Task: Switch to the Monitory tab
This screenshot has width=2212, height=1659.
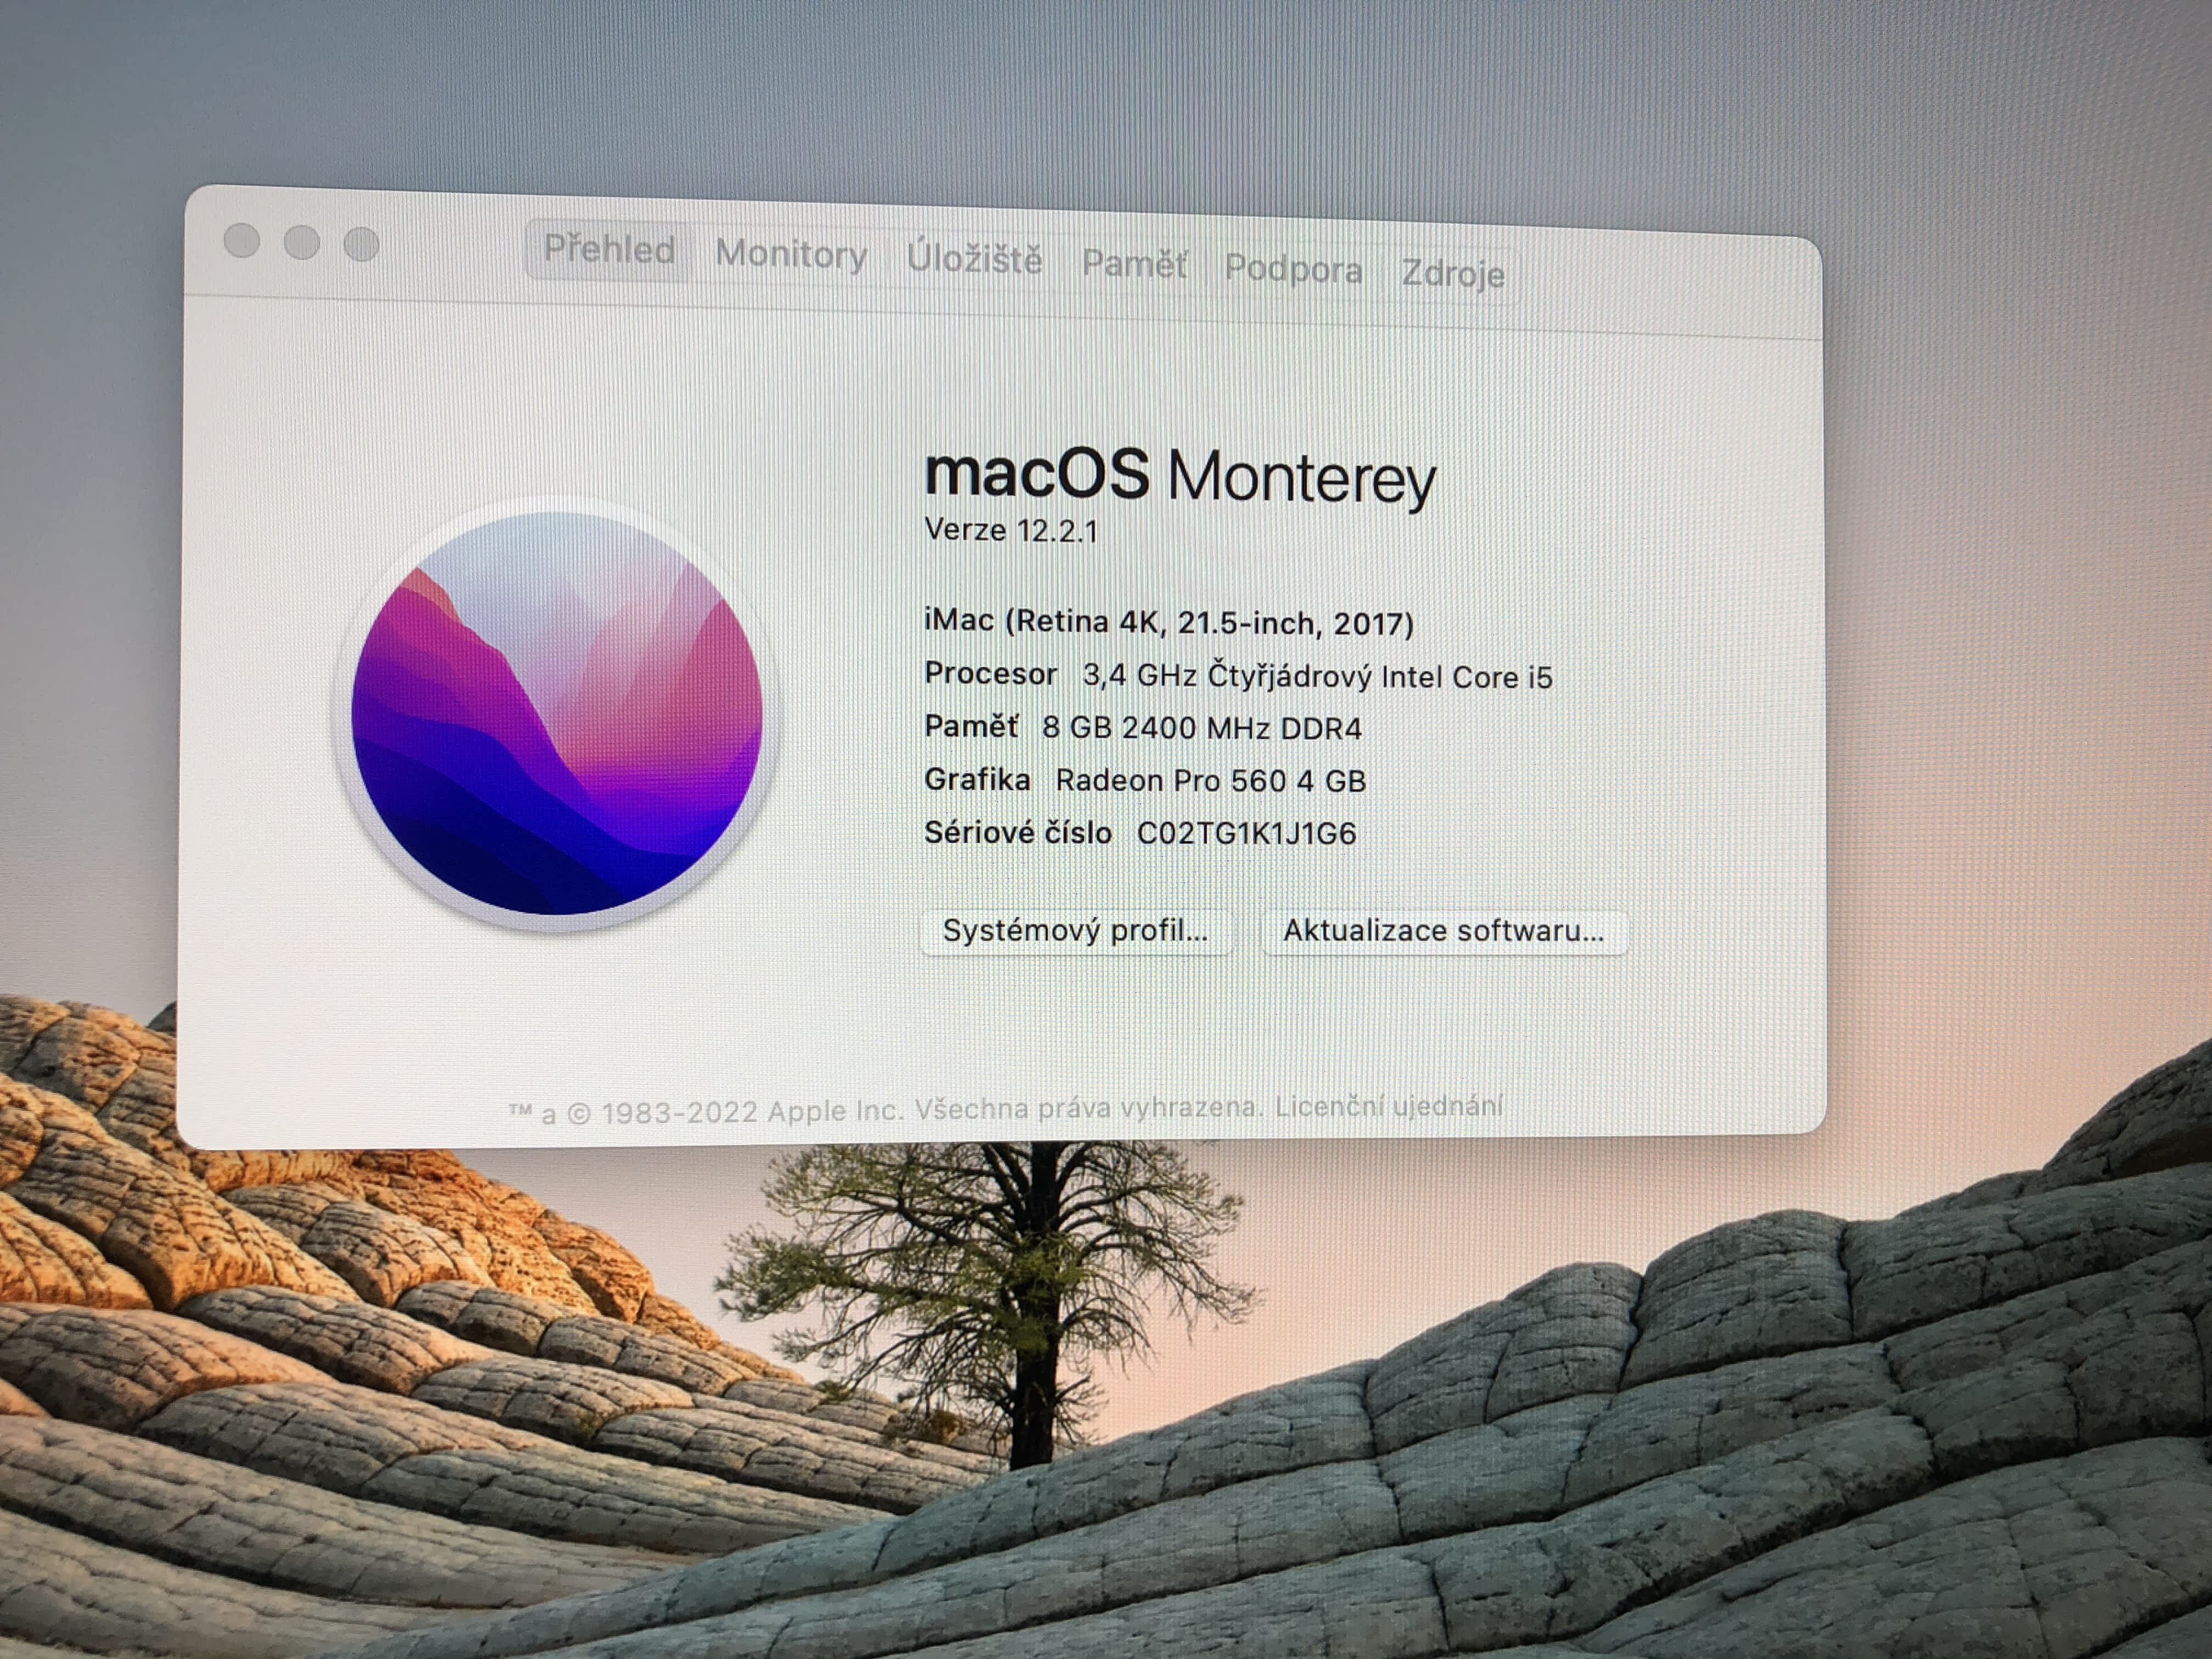Action: [x=791, y=255]
